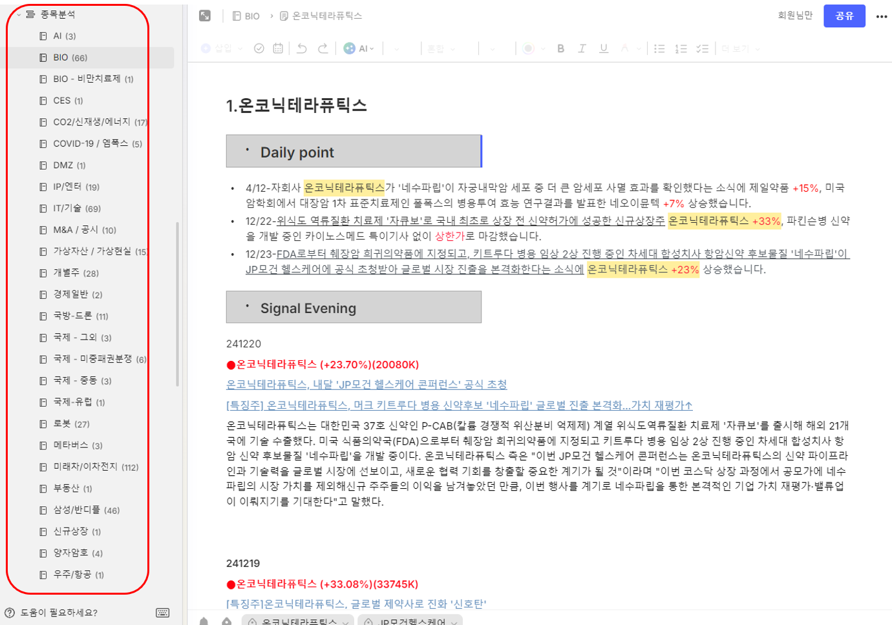The image size is (892, 625).
Task: Click 도움이 필요하세요? help text
Action: pos(59,613)
